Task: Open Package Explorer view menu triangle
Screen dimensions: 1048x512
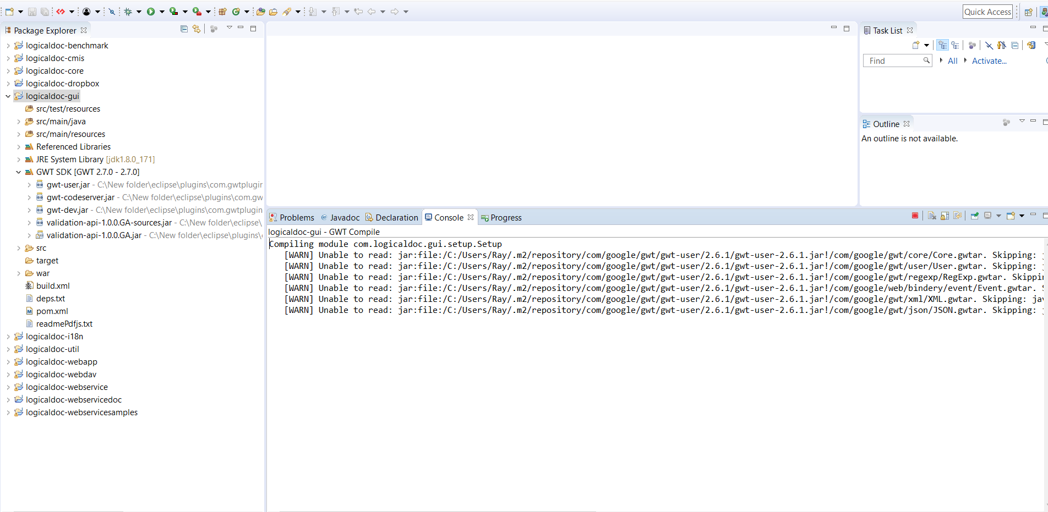Action: coord(230,27)
